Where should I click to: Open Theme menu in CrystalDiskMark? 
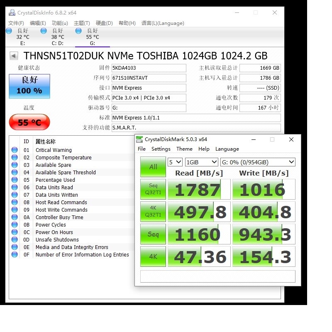click(x=184, y=149)
